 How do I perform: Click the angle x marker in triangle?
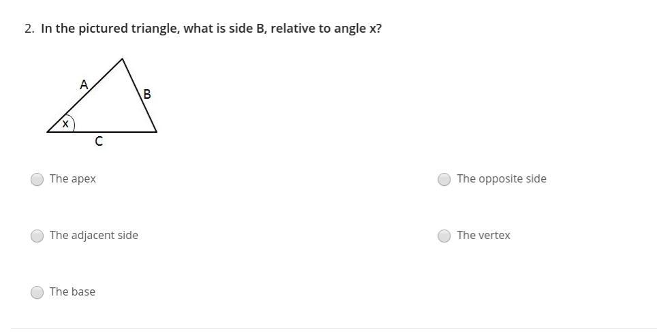pyautogui.click(x=65, y=124)
